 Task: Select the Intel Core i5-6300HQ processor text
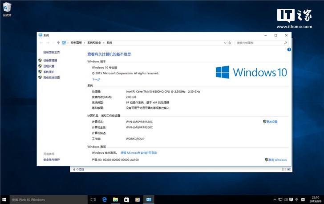(163, 91)
